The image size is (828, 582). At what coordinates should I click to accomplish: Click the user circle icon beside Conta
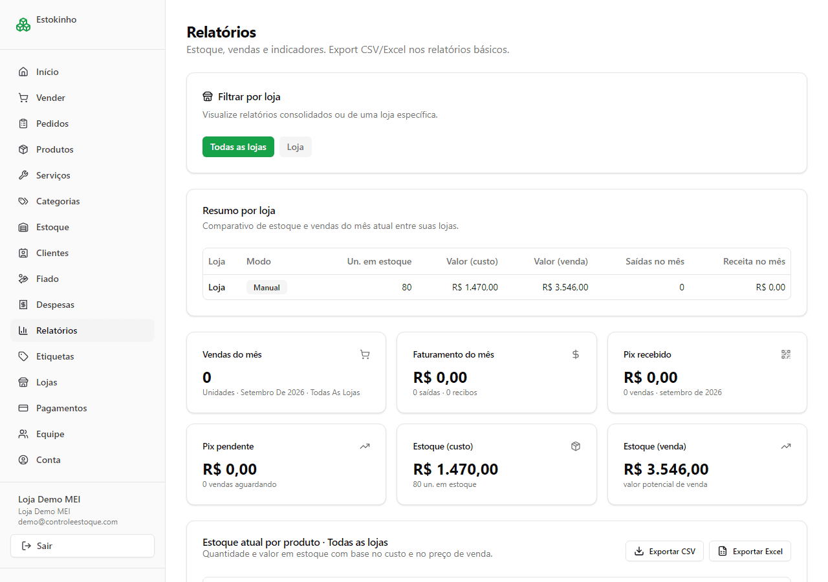point(23,460)
